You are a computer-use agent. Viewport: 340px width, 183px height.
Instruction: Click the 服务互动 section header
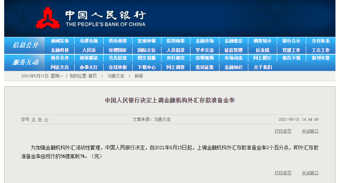click(25, 63)
